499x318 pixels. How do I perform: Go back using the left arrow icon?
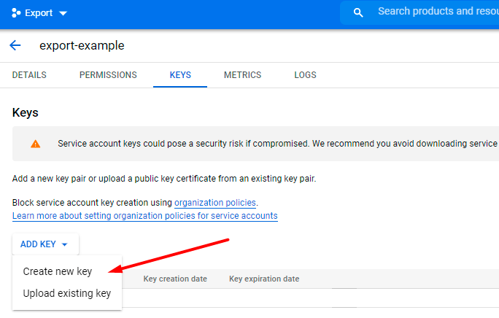coord(15,45)
